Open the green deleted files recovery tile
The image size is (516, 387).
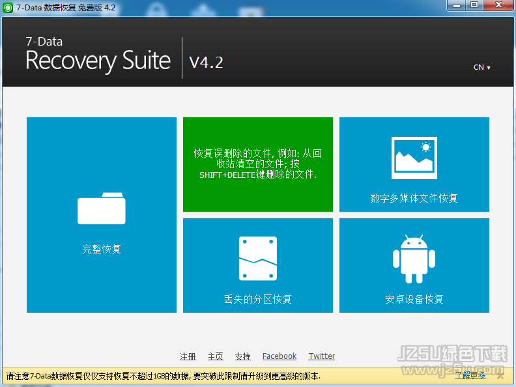pos(257,164)
